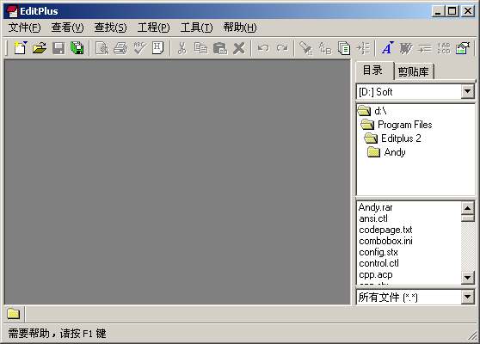Open the 工具(T) menu
Image resolution: width=480 pixels, height=344 pixels.
pyautogui.click(x=196, y=28)
